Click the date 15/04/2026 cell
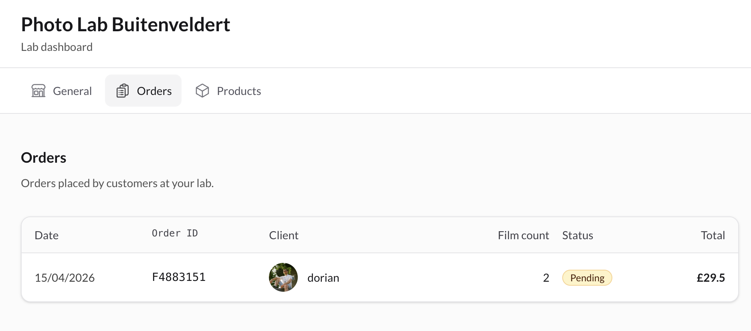Viewport: 751px width, 331px height. point(65,277)
